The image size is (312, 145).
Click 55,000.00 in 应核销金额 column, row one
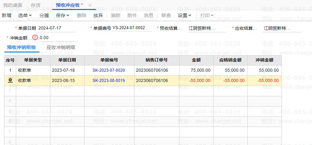pos(235,70)
